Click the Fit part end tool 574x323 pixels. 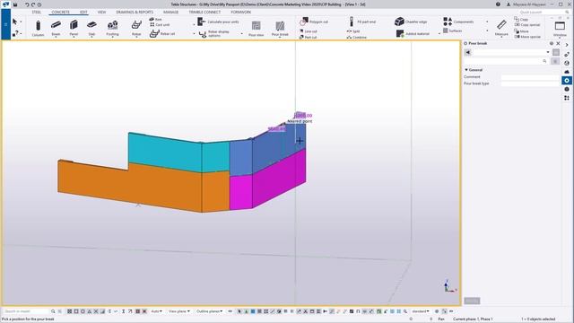click(x=361, y=22)
